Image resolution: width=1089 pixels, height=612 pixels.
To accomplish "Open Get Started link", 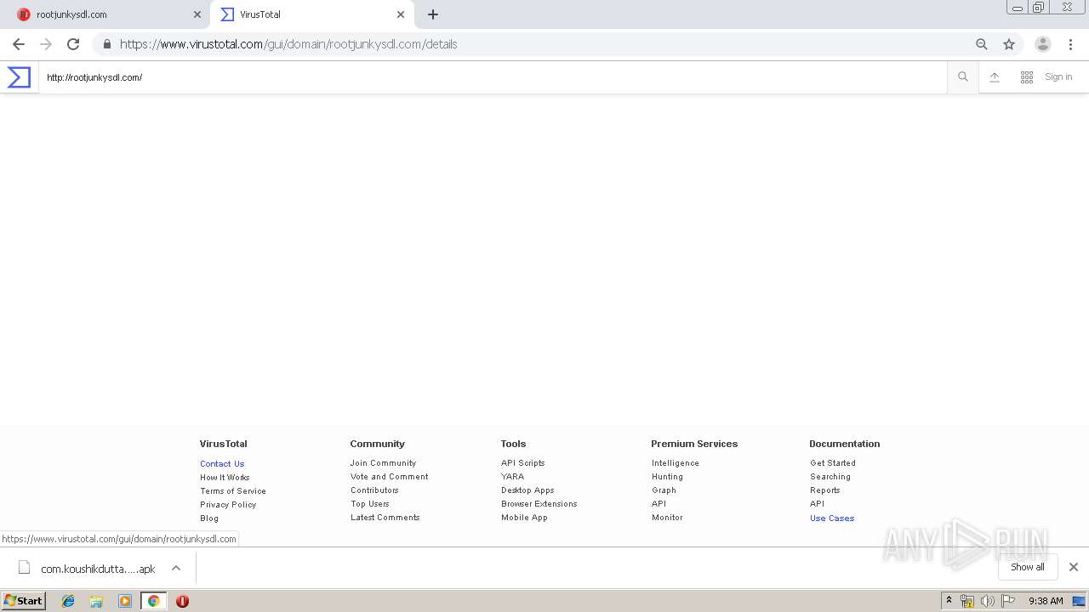I will (833, 462).
